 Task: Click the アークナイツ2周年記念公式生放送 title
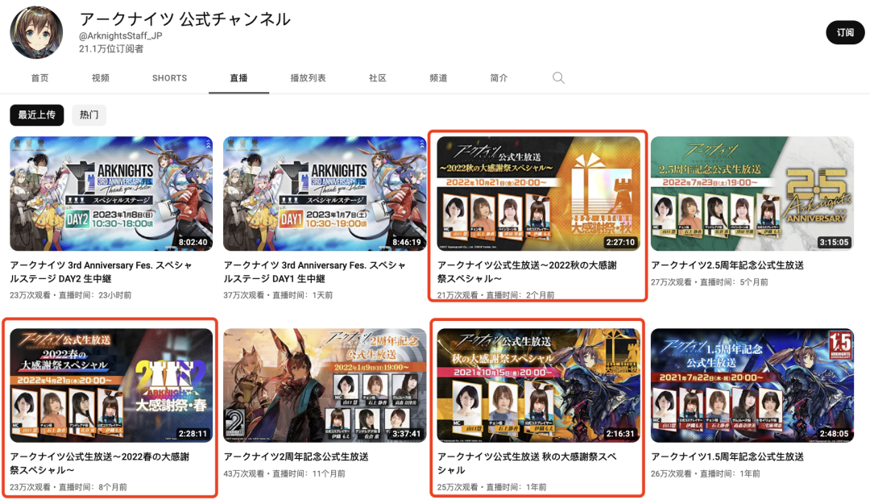point(296,456)
